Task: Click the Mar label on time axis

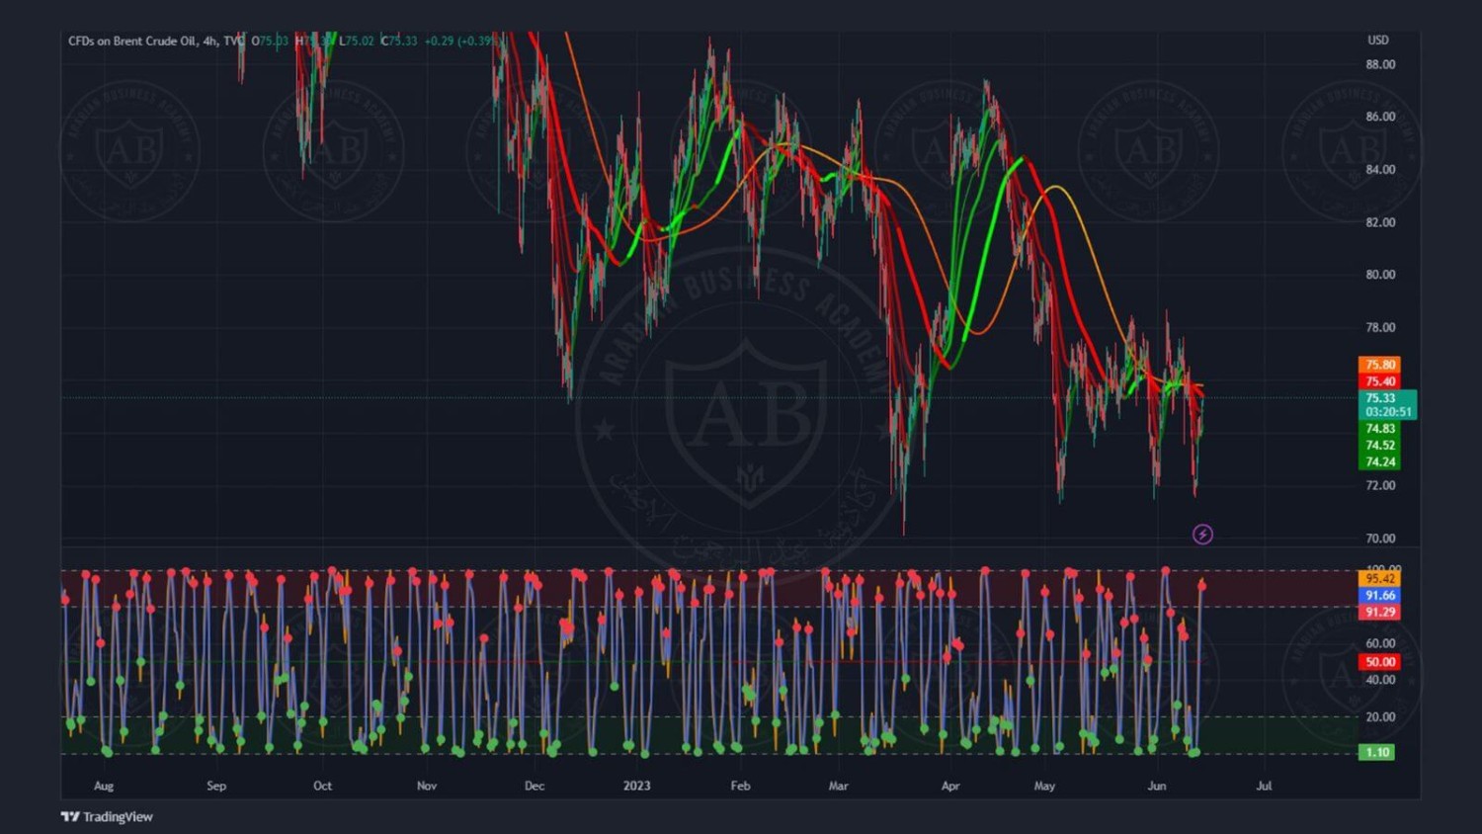Action: click(838, 787)
